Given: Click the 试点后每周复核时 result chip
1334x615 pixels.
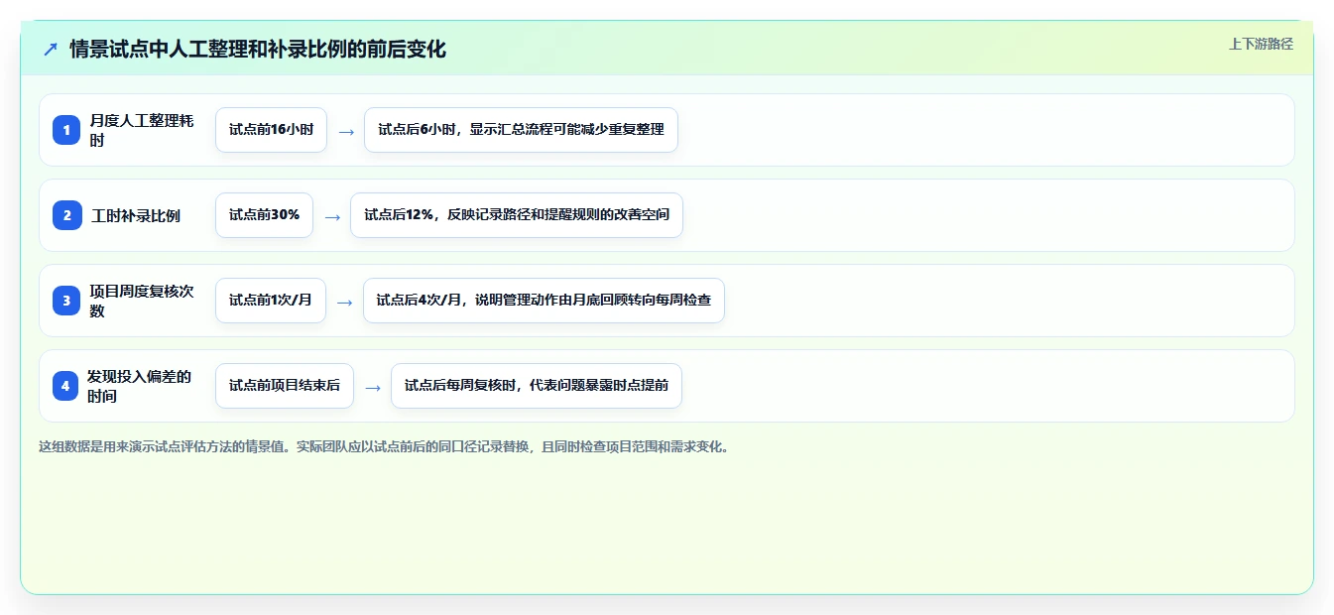Looking at the screenshot, I should (537, 386).
